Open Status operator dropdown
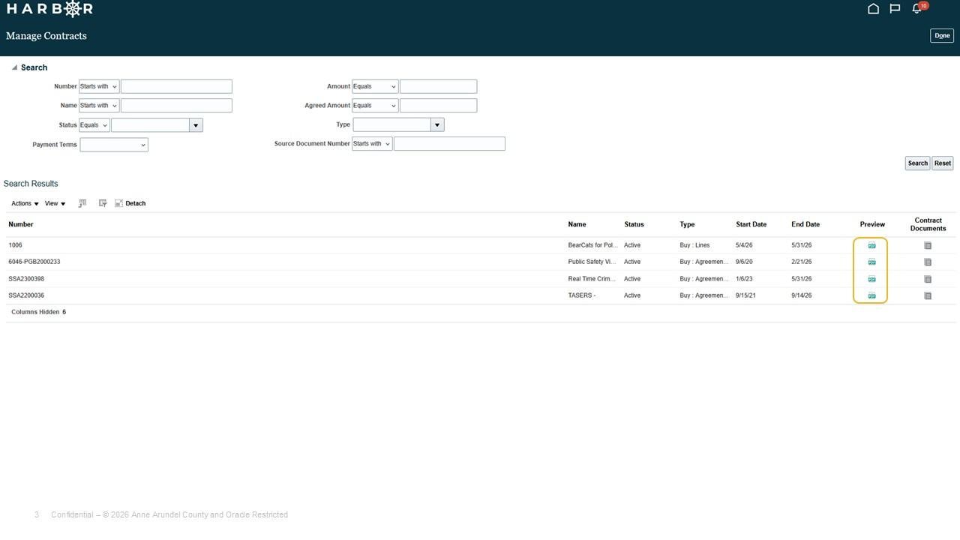Image resolution: width=960 pixels, height=540 pixels. coord(94,125)
